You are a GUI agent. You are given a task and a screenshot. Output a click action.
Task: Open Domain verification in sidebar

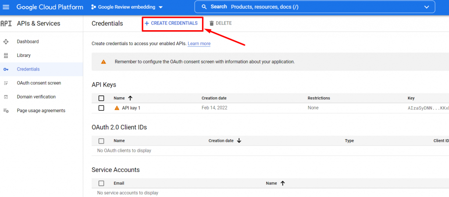(36, 97)
